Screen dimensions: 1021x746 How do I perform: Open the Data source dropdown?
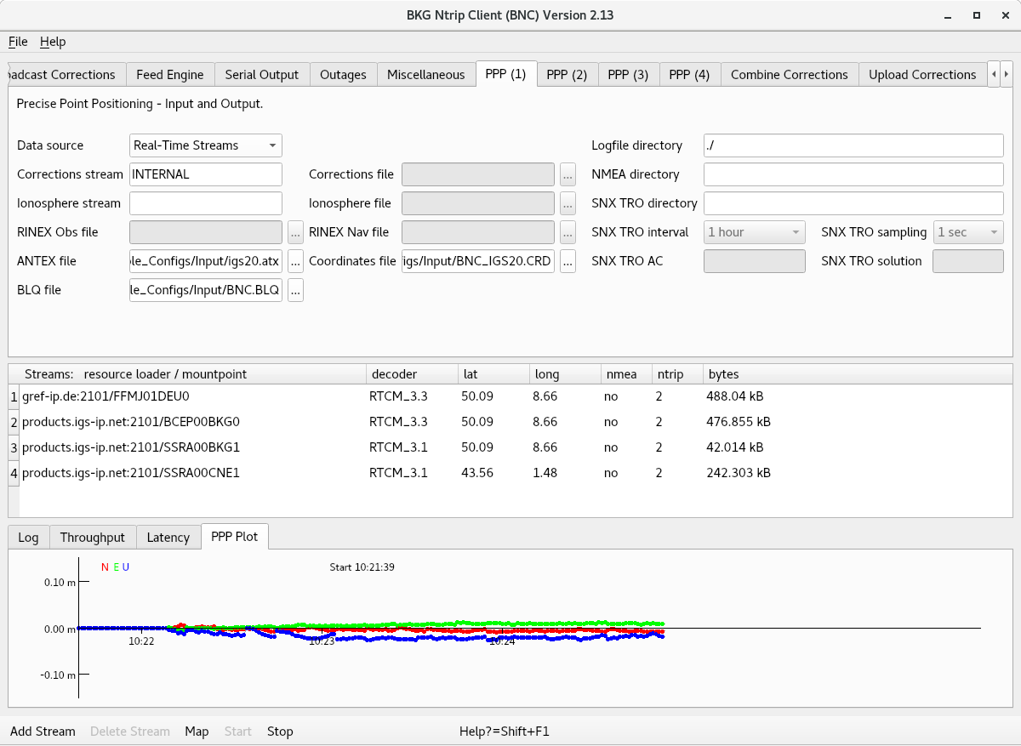coord(206,145)
